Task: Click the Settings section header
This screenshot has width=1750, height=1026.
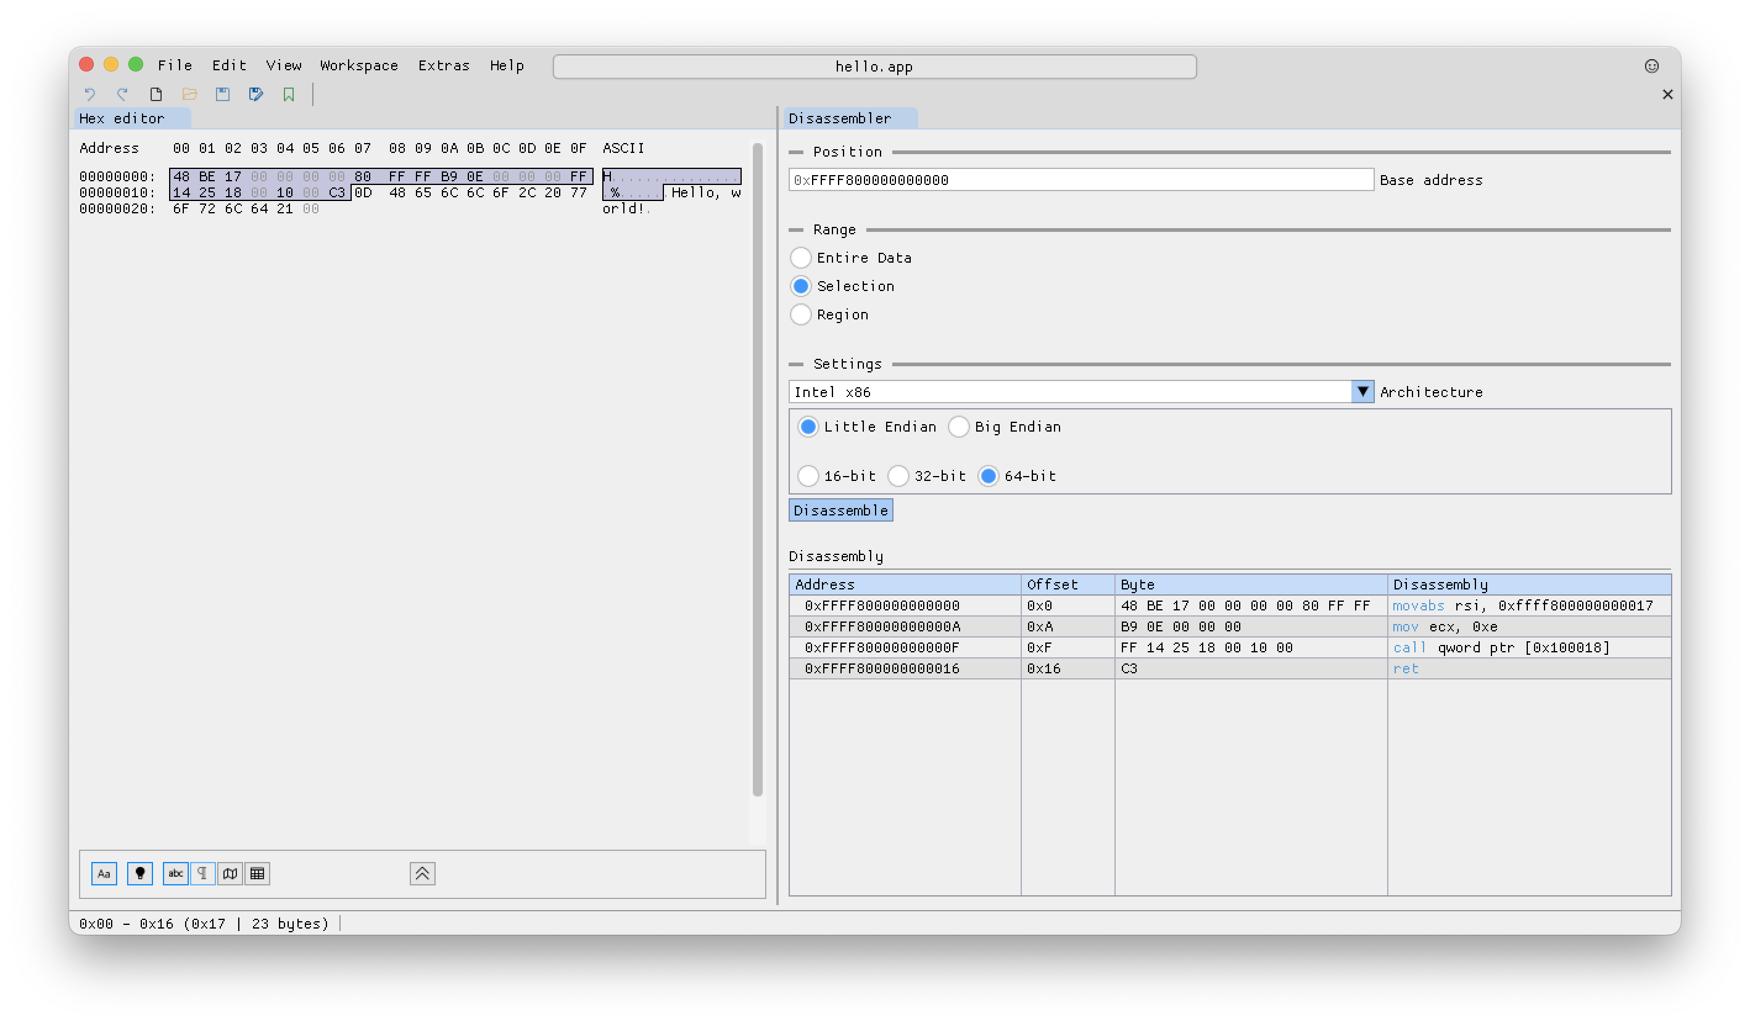Action: coord(847,364)
